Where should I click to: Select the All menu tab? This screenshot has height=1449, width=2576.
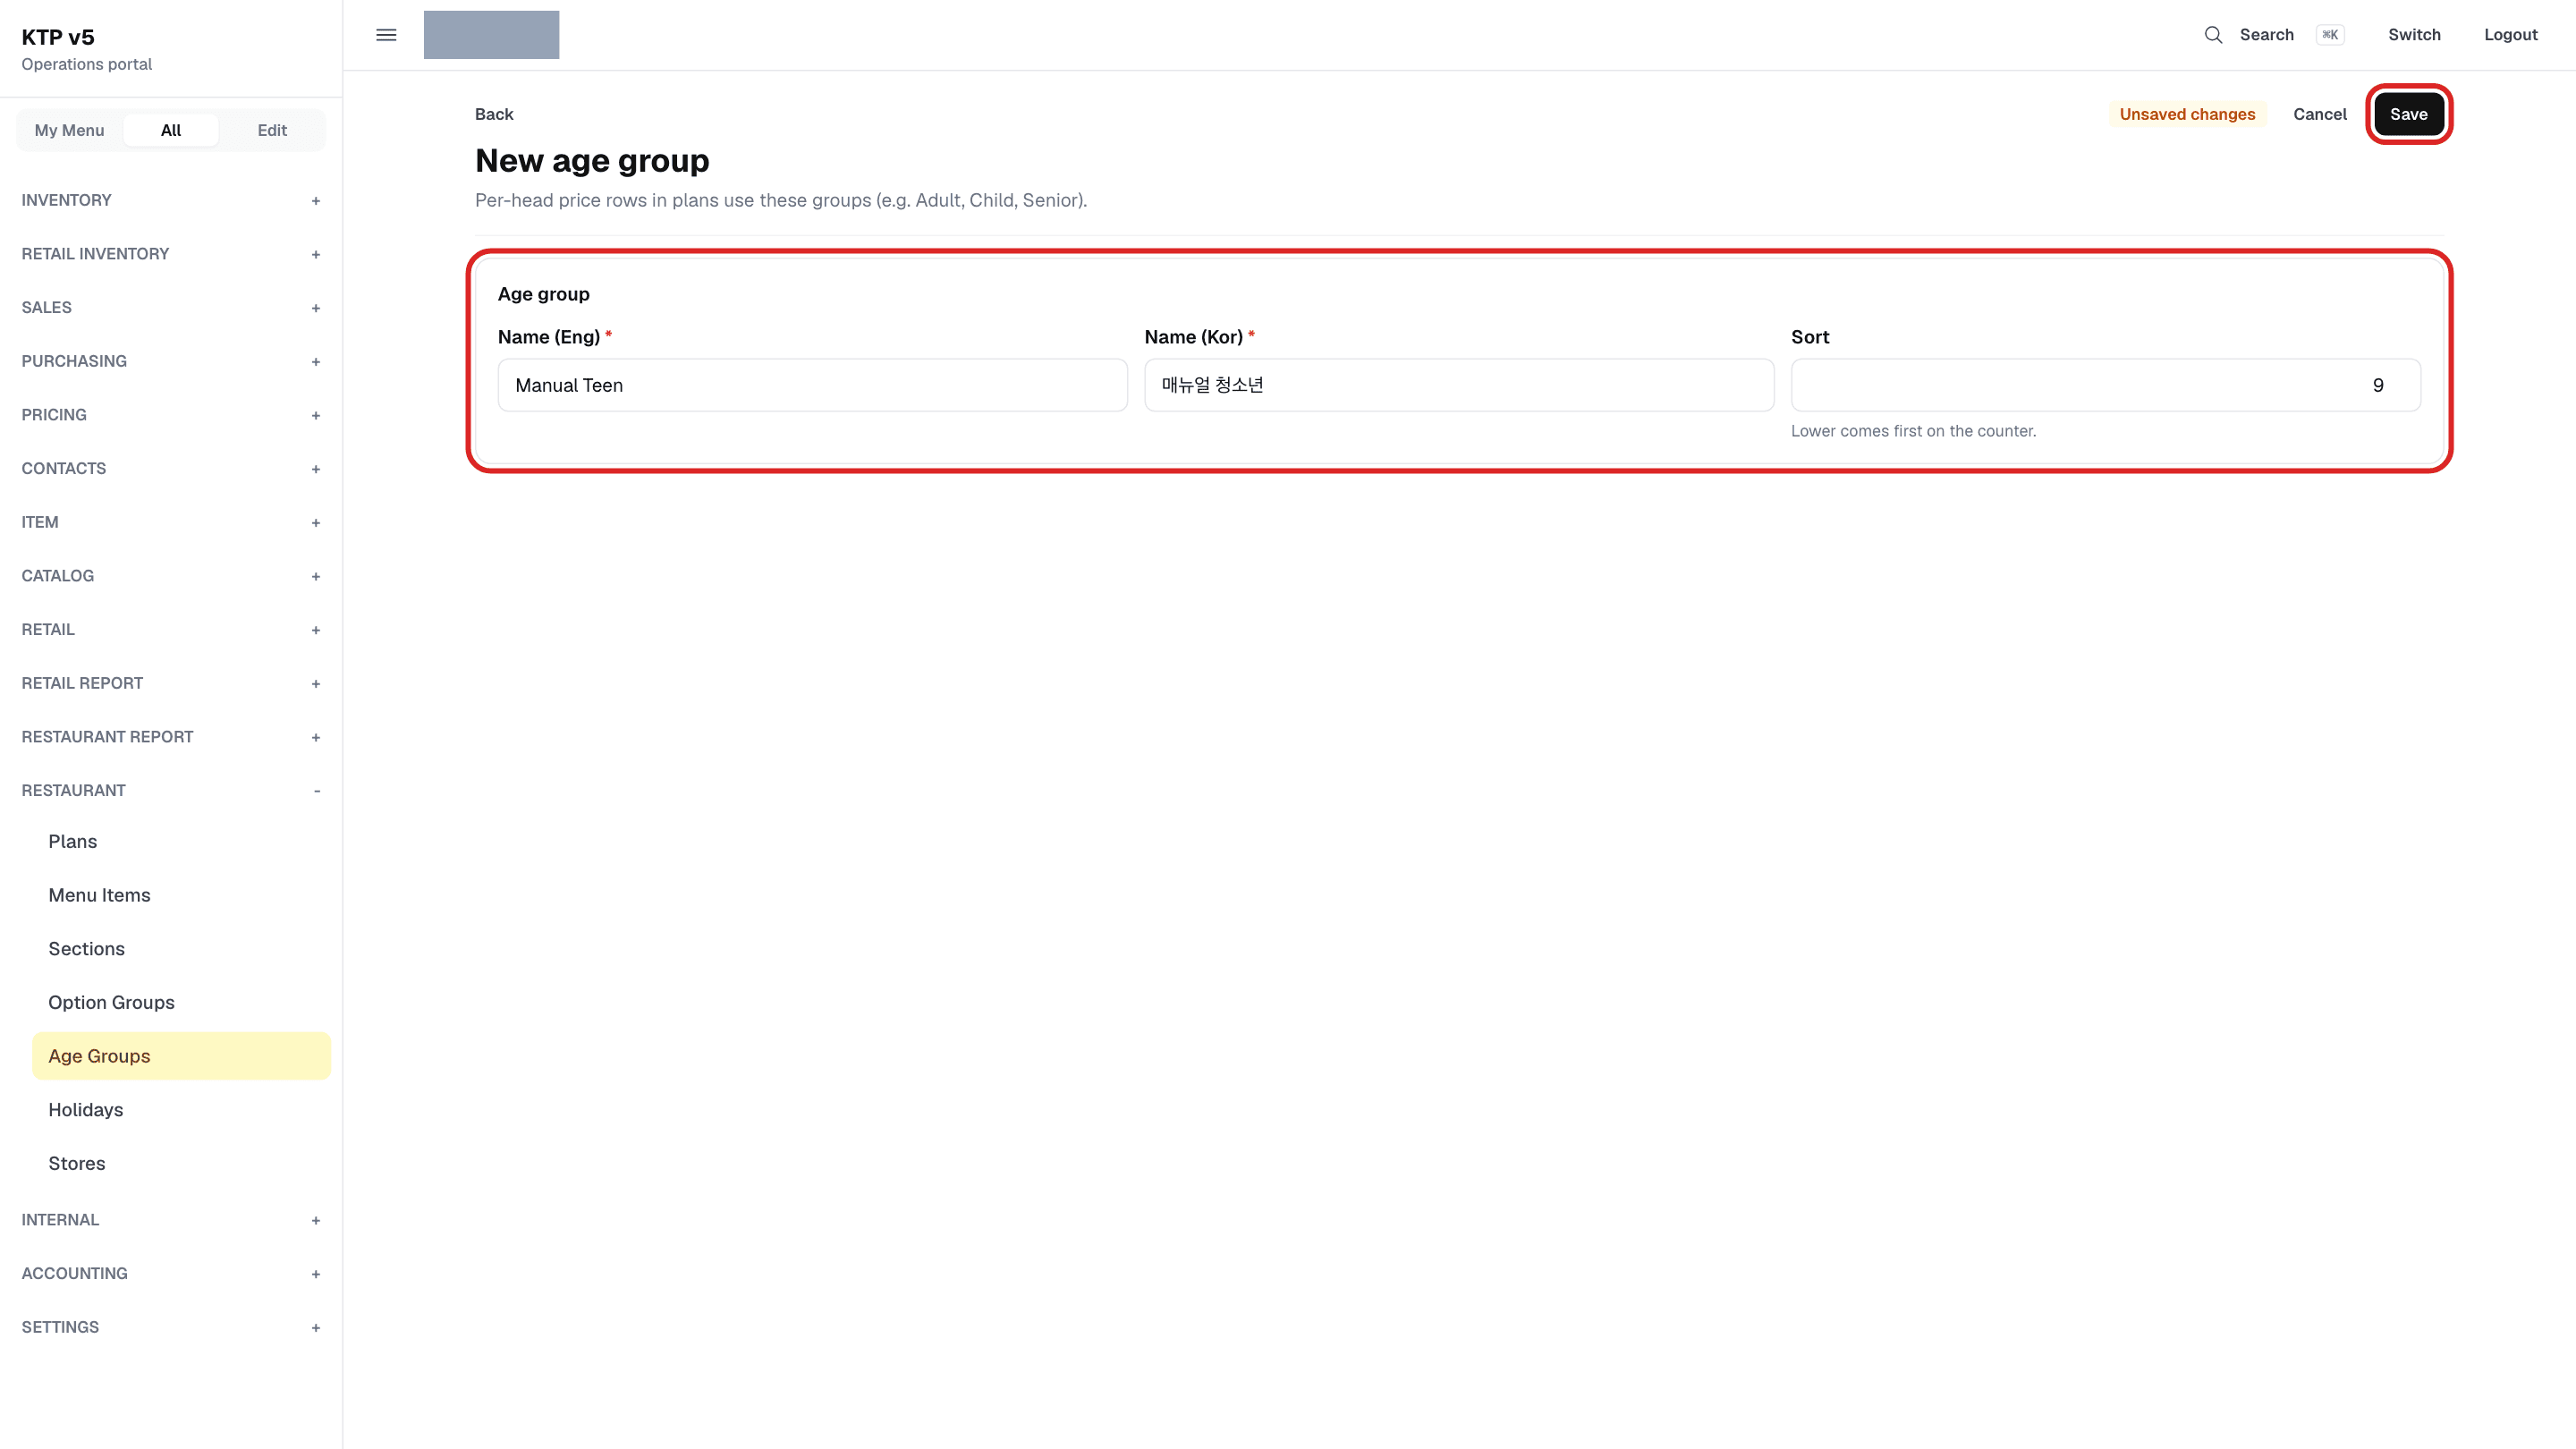(x=171, y=130)
